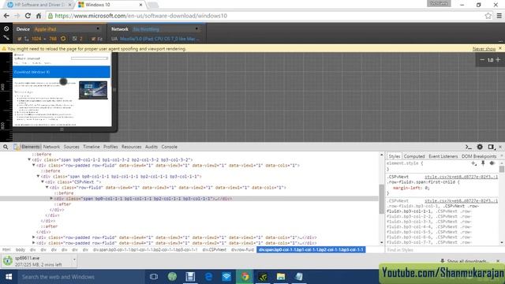Click New Style Rule plus icon
The image size is (505, 284).
click(473, 163)
